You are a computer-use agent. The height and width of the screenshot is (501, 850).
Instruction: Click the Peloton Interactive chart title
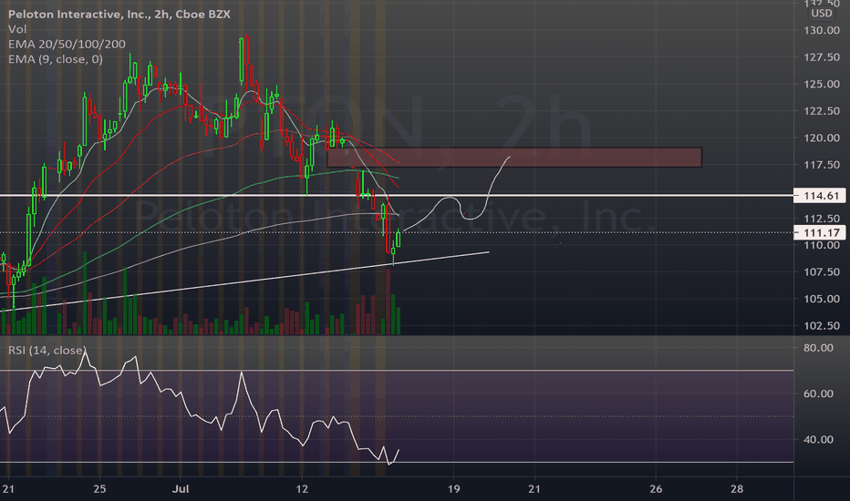click(119, 14)
